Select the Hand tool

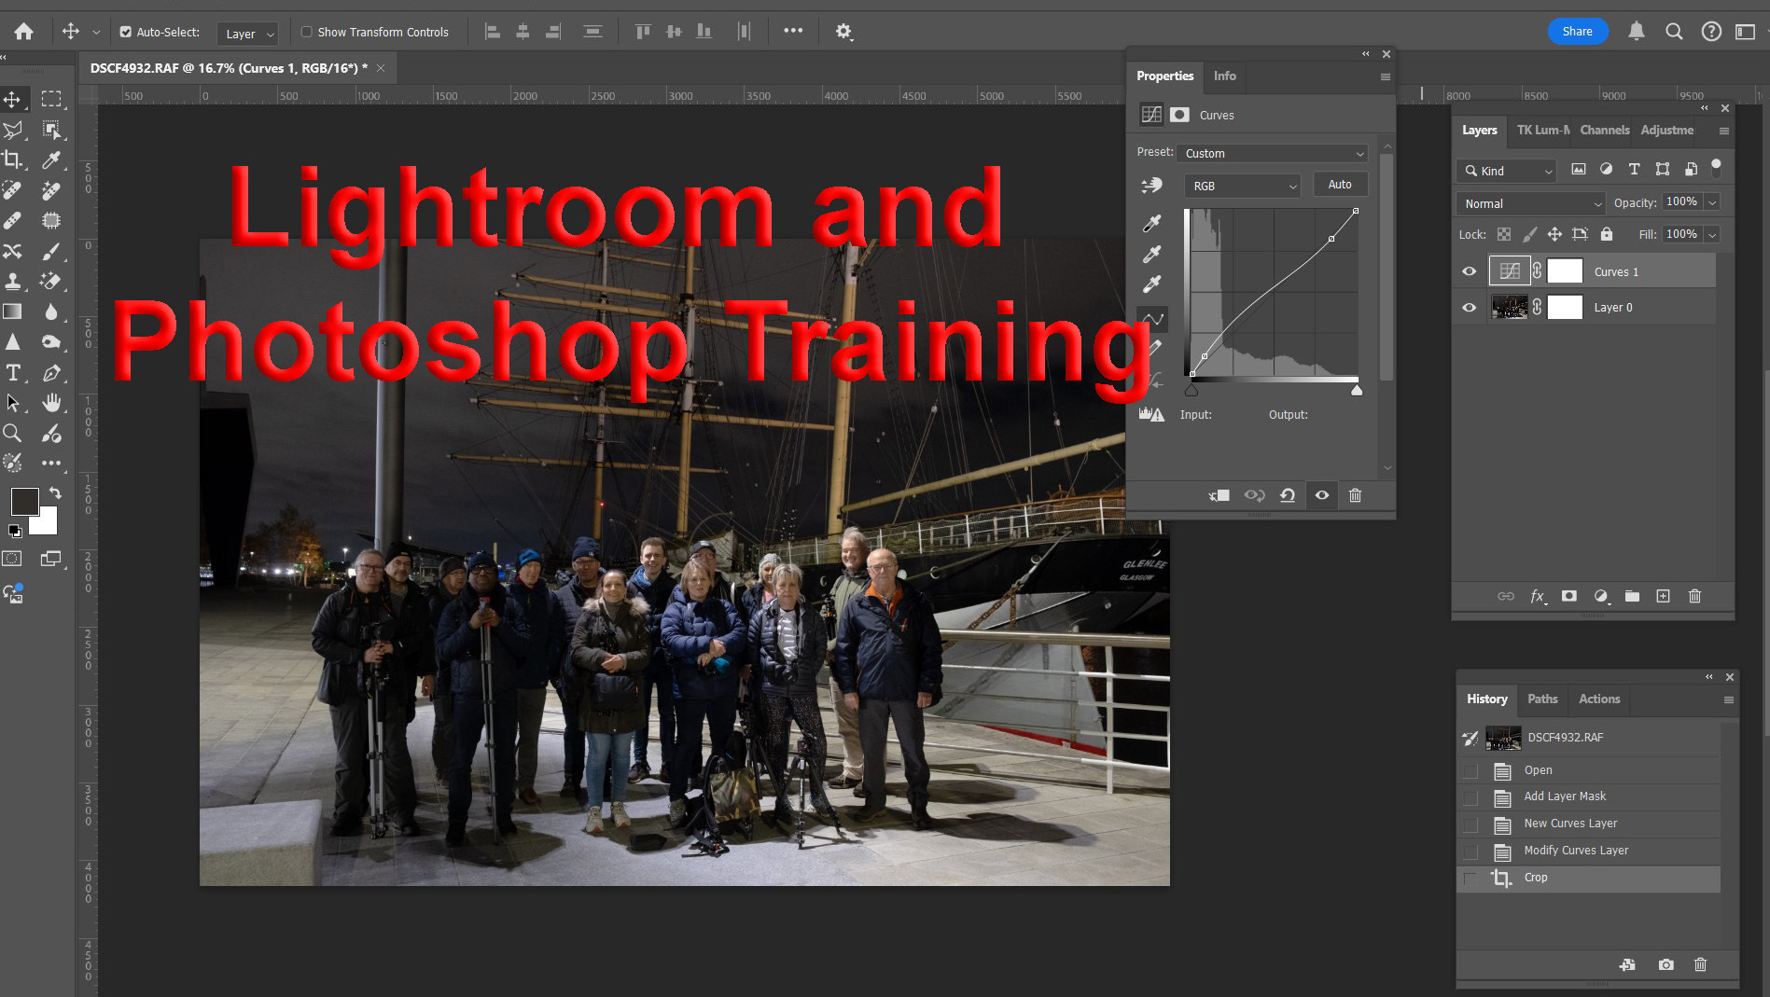click(51, 402)
